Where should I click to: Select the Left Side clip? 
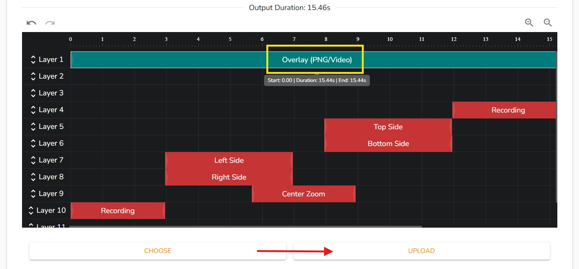click(x=229, y=160)
